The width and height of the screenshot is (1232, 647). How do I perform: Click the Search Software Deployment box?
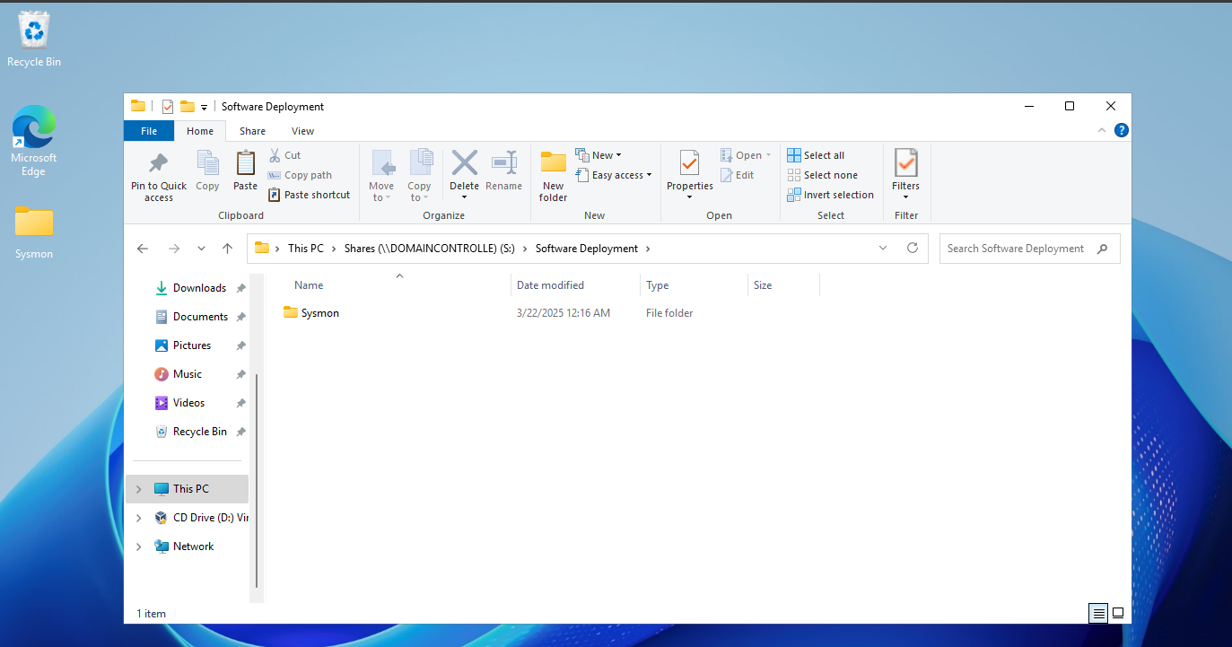tap(1018, 249)
